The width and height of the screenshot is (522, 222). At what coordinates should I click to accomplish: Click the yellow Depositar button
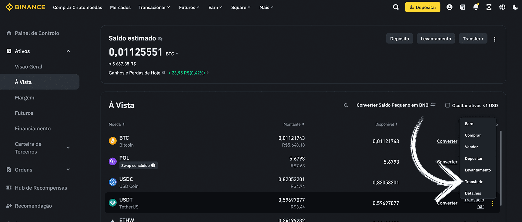[423, 7]
